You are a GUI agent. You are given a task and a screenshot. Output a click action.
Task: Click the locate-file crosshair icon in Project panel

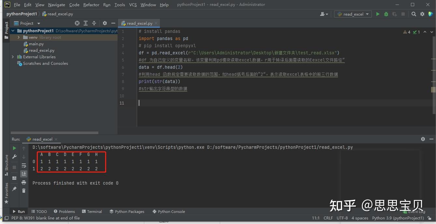77,23
